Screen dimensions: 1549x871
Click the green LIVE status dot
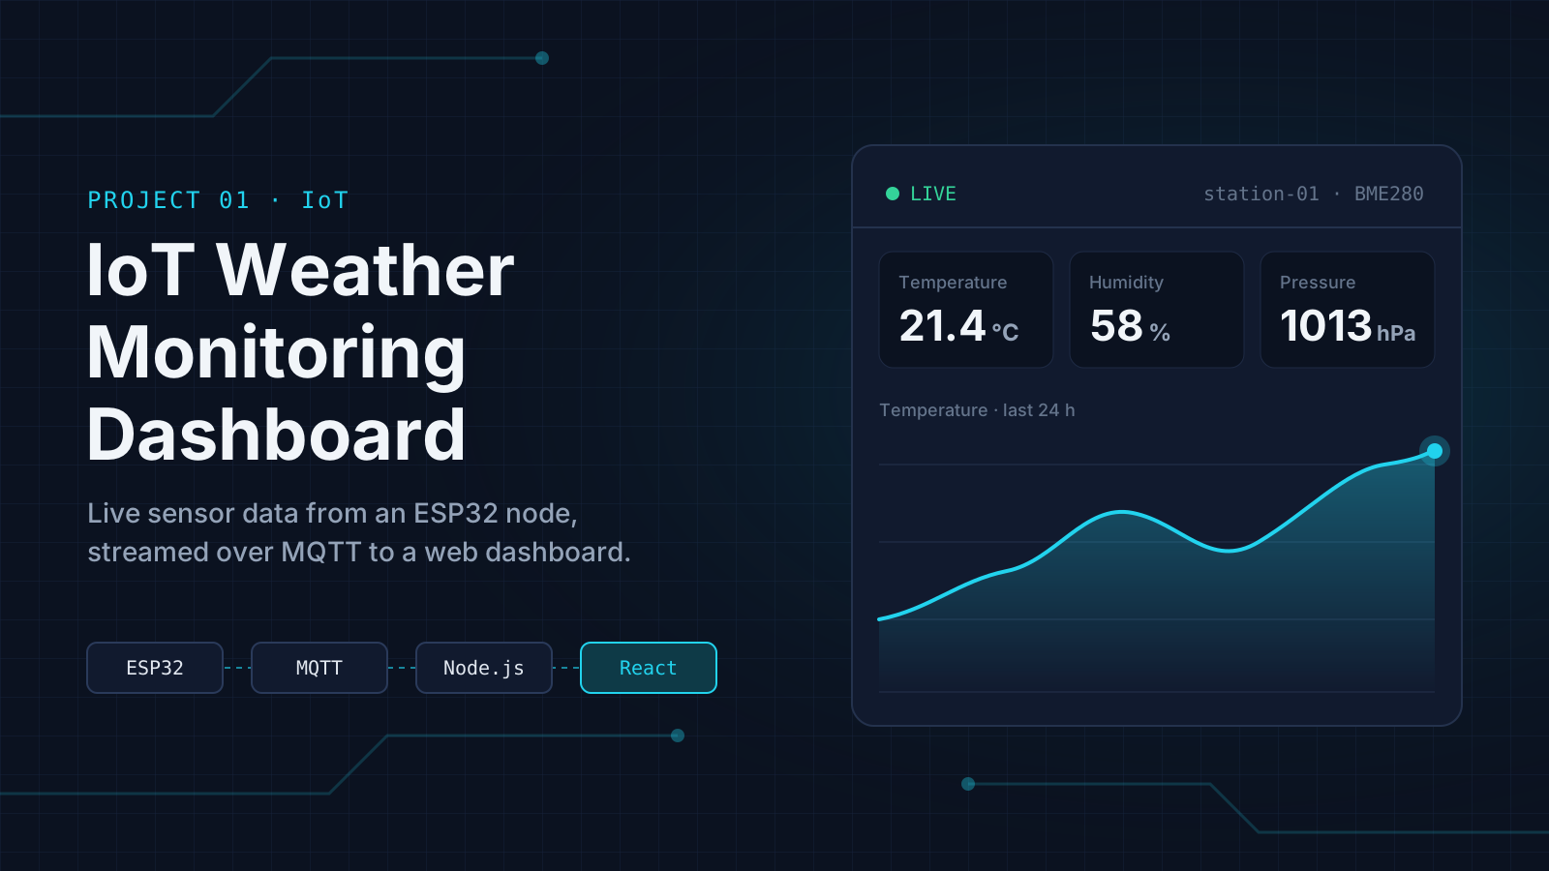tap(893, 194)
